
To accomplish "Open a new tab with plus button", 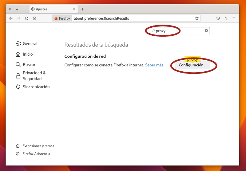I will click(x=82, y=9).
